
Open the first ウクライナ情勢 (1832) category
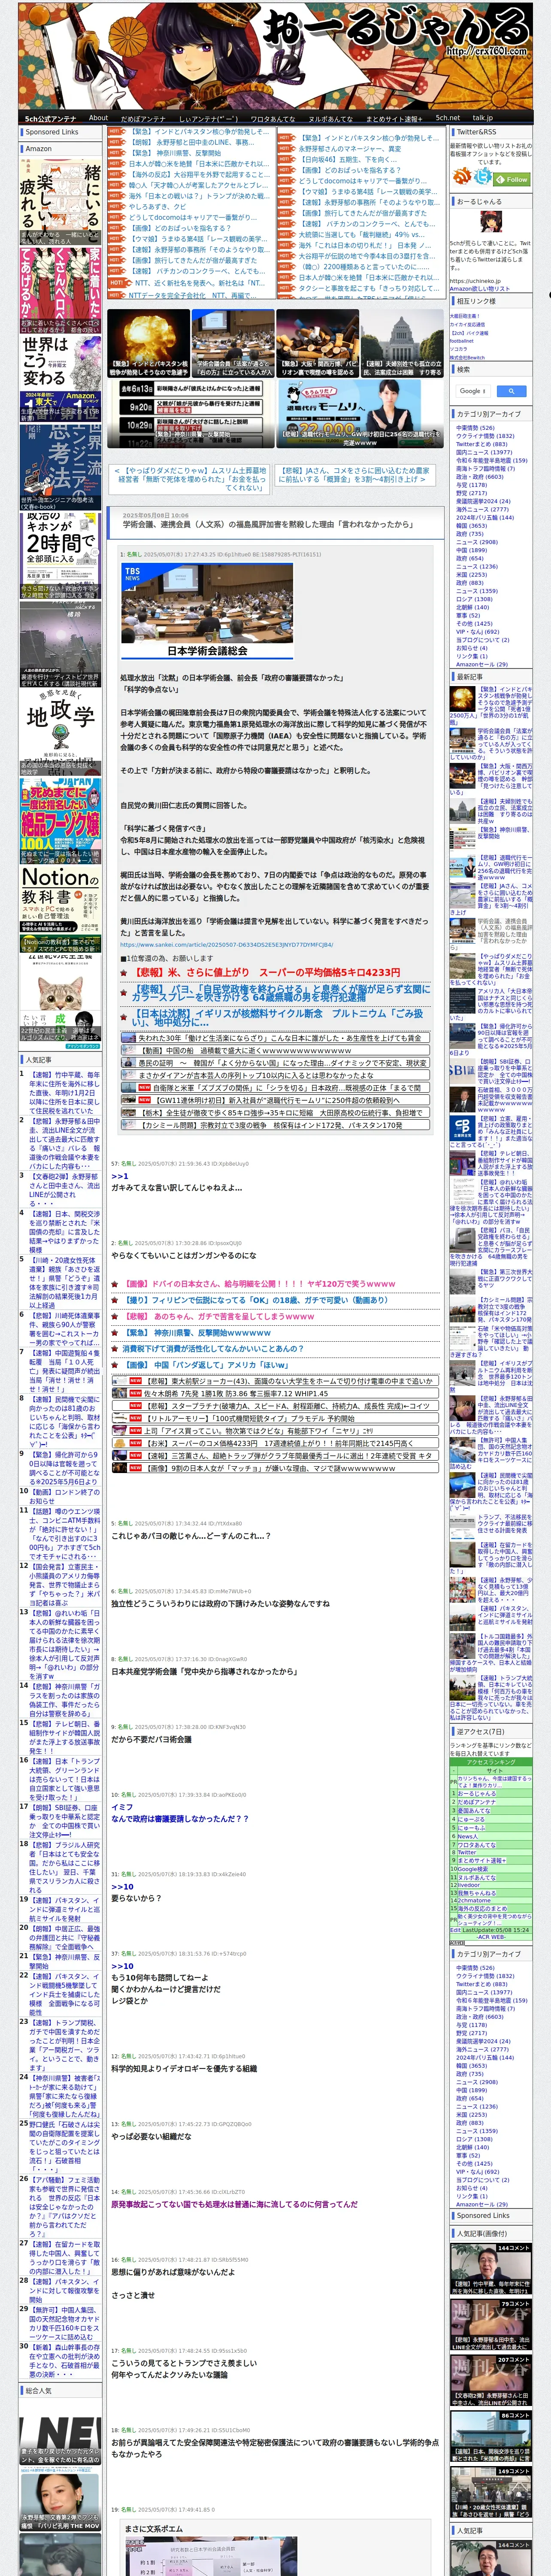[x=485, y=436]
